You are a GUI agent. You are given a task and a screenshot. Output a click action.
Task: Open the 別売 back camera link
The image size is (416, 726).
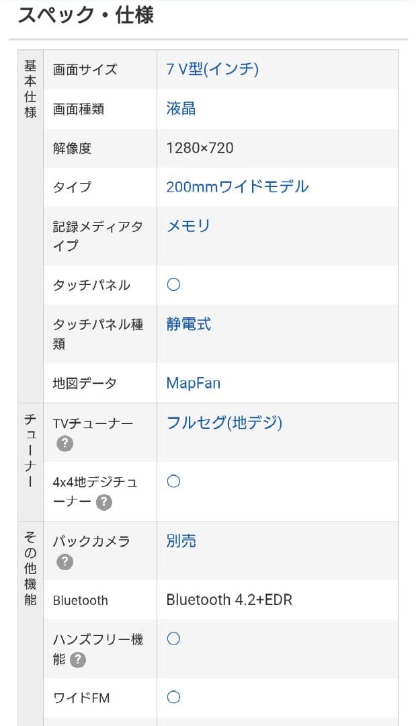(181, 541)
